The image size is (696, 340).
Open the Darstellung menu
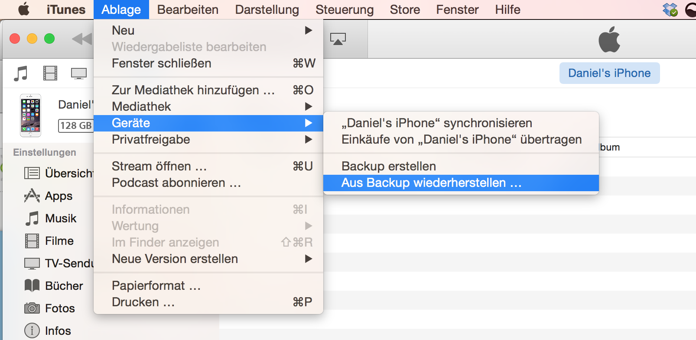[x=267, y=10]
